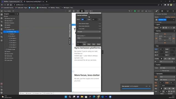Open the Position dropdown

click(x=167, y=68)
